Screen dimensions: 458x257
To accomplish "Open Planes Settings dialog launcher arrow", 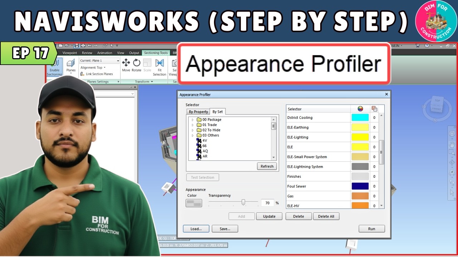I will [x=118, y=81].
